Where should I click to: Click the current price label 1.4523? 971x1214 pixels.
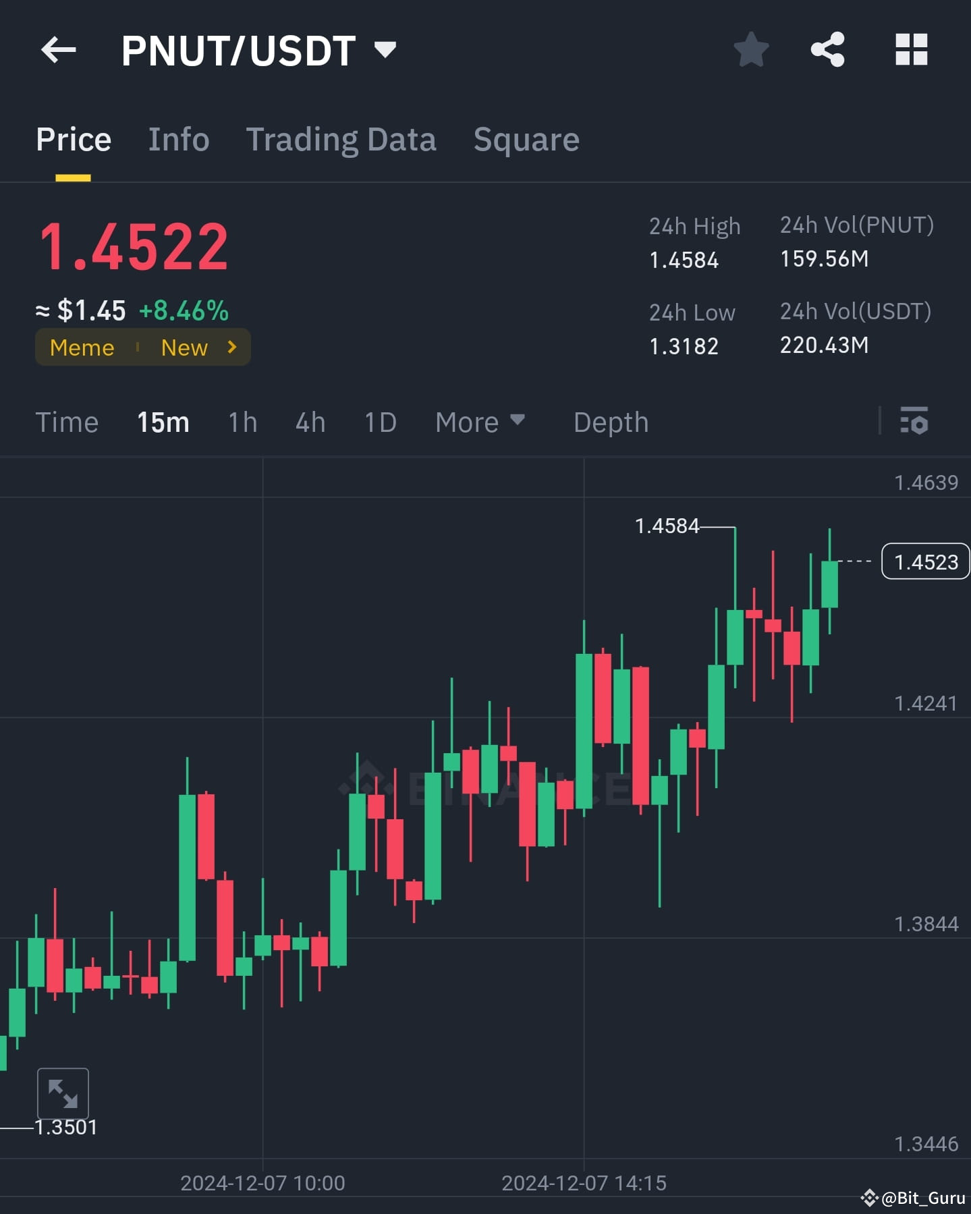tap(925, 561)
